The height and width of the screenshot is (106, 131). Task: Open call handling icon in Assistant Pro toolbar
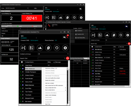23,48
